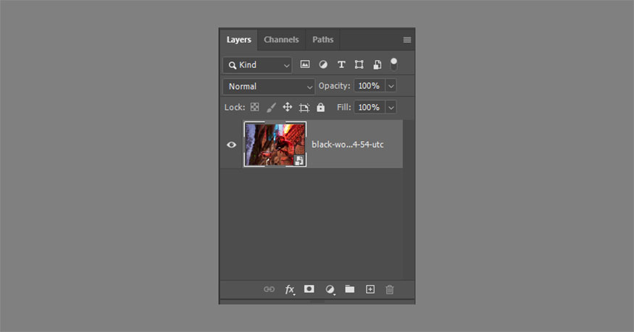Add a layer mask

click(x=309, y=289)
